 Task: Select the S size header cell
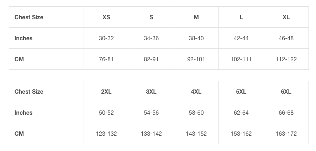151,17
